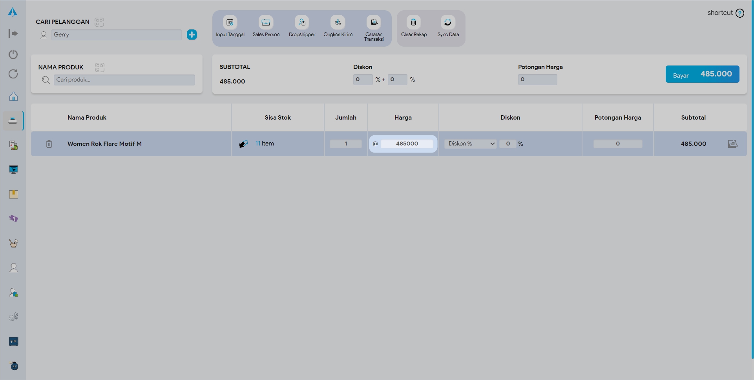Image resolution: width=754 pixels, height=380 pixels.
Task: Click the 11 Item stock link
Action: pyautogui.click(x=265, y=144)
